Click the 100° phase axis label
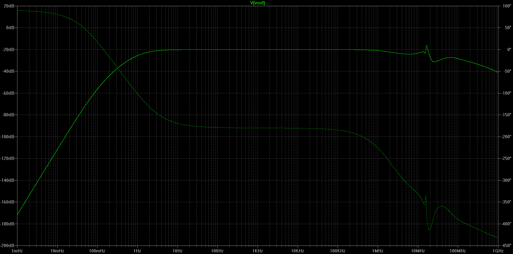Image resolution: width=513 pixels, height=254 pixels. point(507,6)
